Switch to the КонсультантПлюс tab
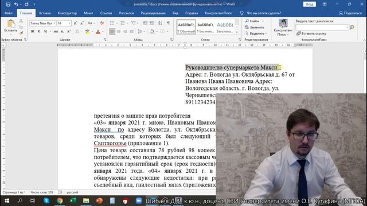 pyautogui.click(x=218, y=13)
